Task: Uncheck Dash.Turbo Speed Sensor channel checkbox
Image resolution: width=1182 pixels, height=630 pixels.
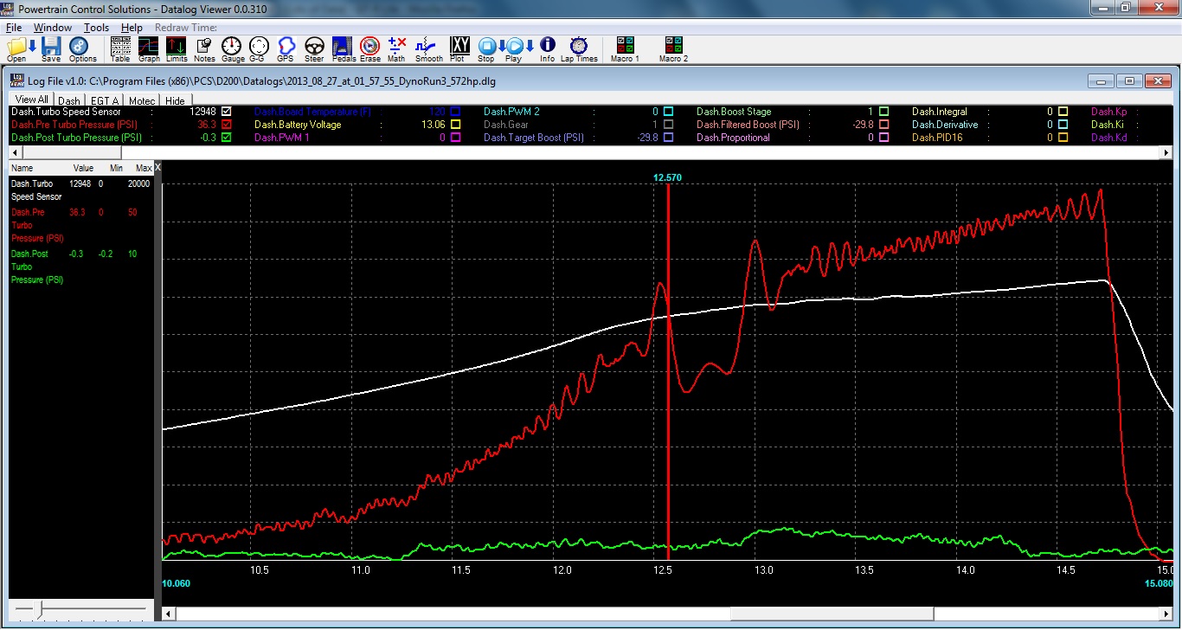Action: [x=227, y=112]
